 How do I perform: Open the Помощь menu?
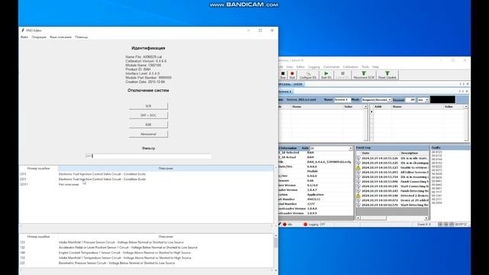click(81, 37)
